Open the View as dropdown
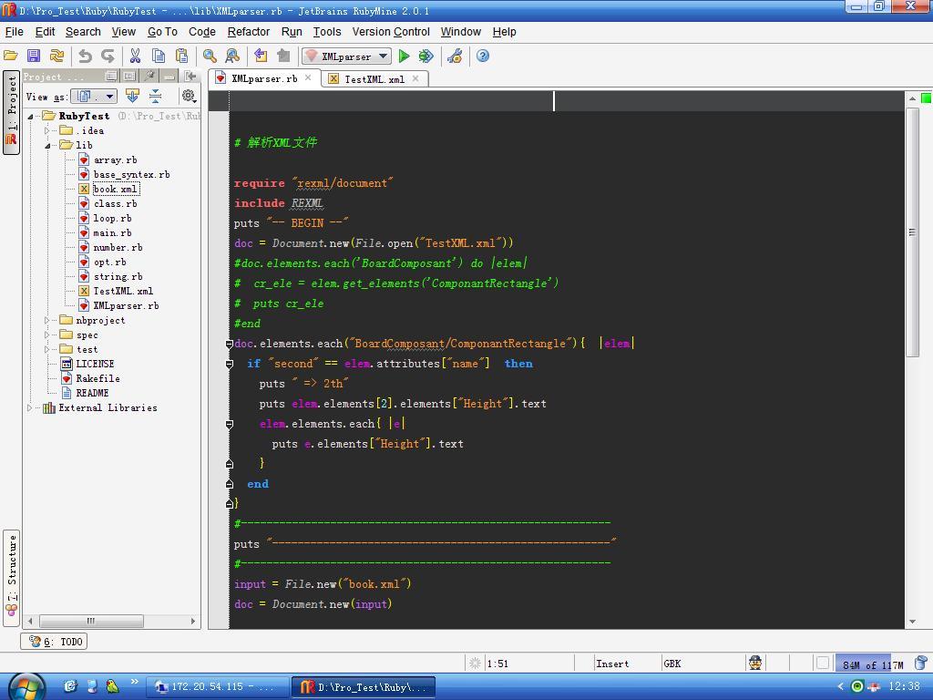 pyautogui.click(x=94, y=97)
